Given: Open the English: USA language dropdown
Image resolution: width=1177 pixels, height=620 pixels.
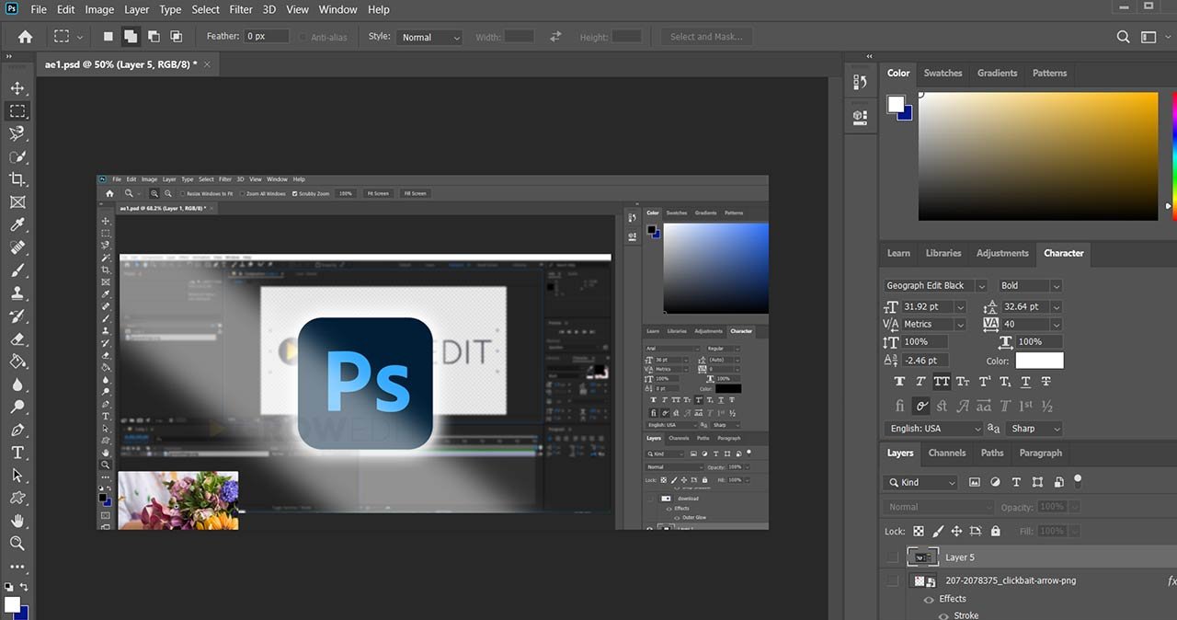Looking at the screenshot, I should (932, 429).
